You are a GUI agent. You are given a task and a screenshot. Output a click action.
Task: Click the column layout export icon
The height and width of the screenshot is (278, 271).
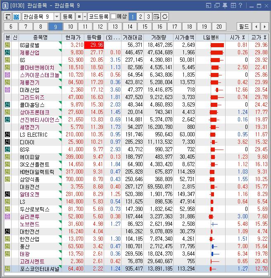coord(157,17)
